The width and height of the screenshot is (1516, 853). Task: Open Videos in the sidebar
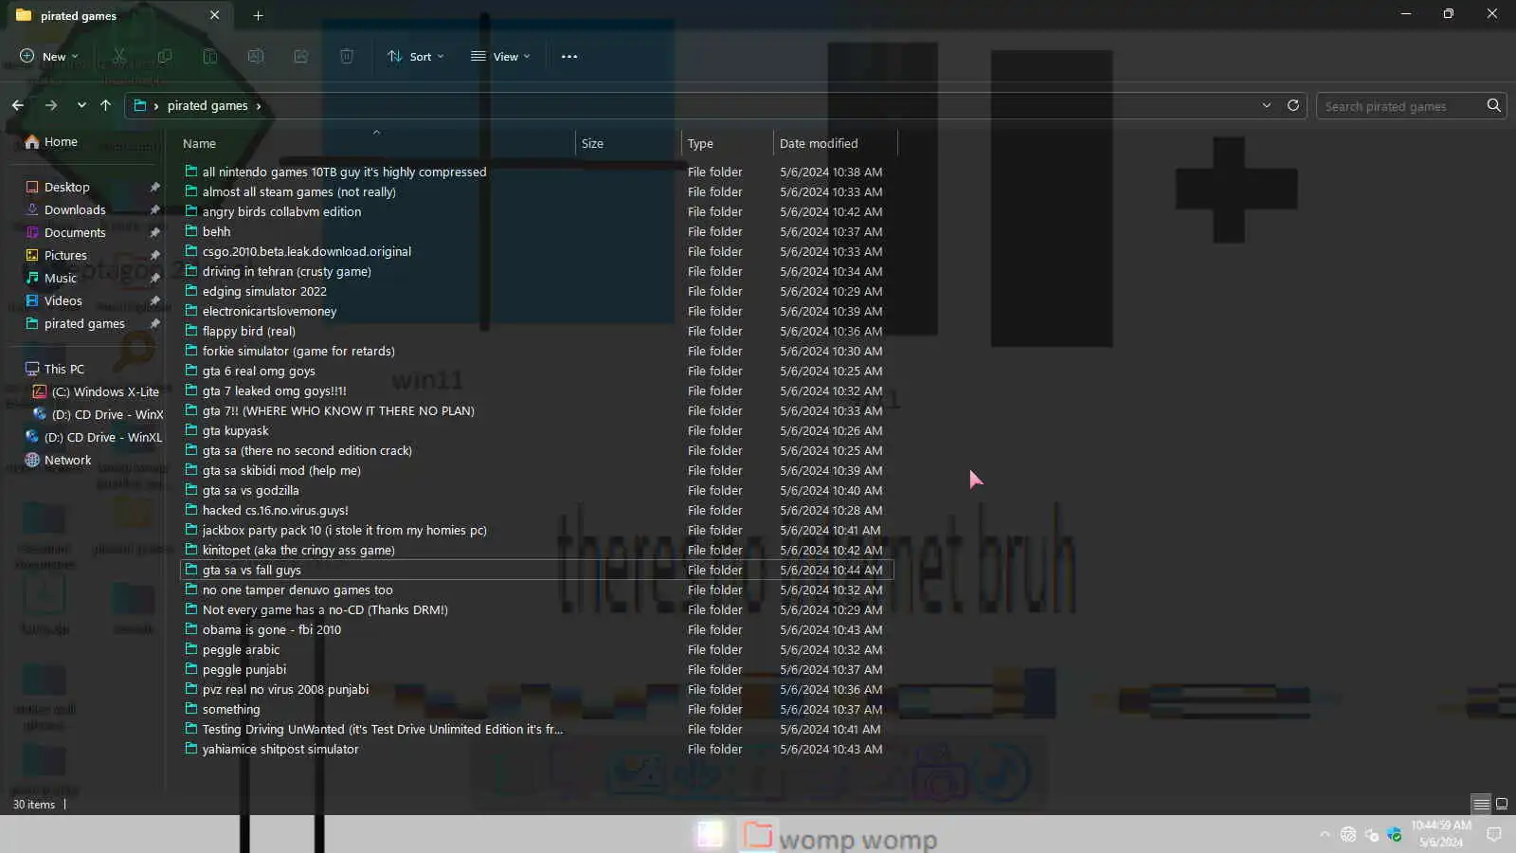pos(63,300)
